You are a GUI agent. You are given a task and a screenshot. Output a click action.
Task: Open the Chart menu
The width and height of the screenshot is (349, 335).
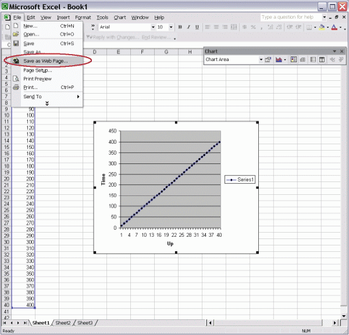coord(120,17)
